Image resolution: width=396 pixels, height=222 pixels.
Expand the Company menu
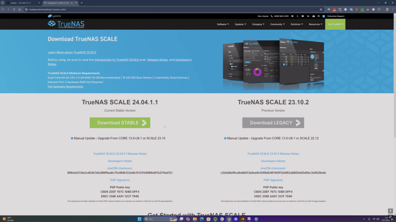click(x=258, y=24)
